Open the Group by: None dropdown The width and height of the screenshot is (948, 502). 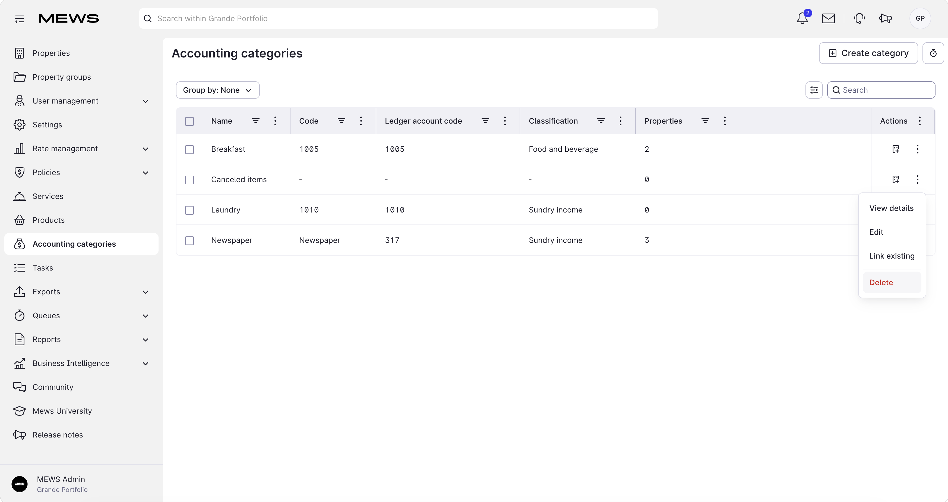[x=218, y=90]
